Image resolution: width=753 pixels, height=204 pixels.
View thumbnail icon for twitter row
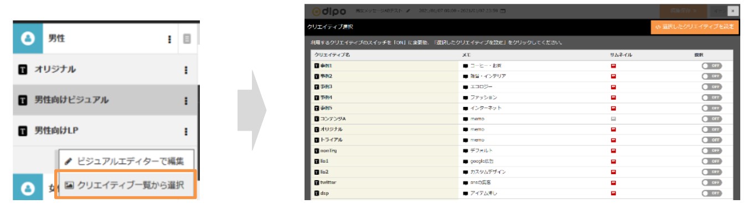point(613,182)
